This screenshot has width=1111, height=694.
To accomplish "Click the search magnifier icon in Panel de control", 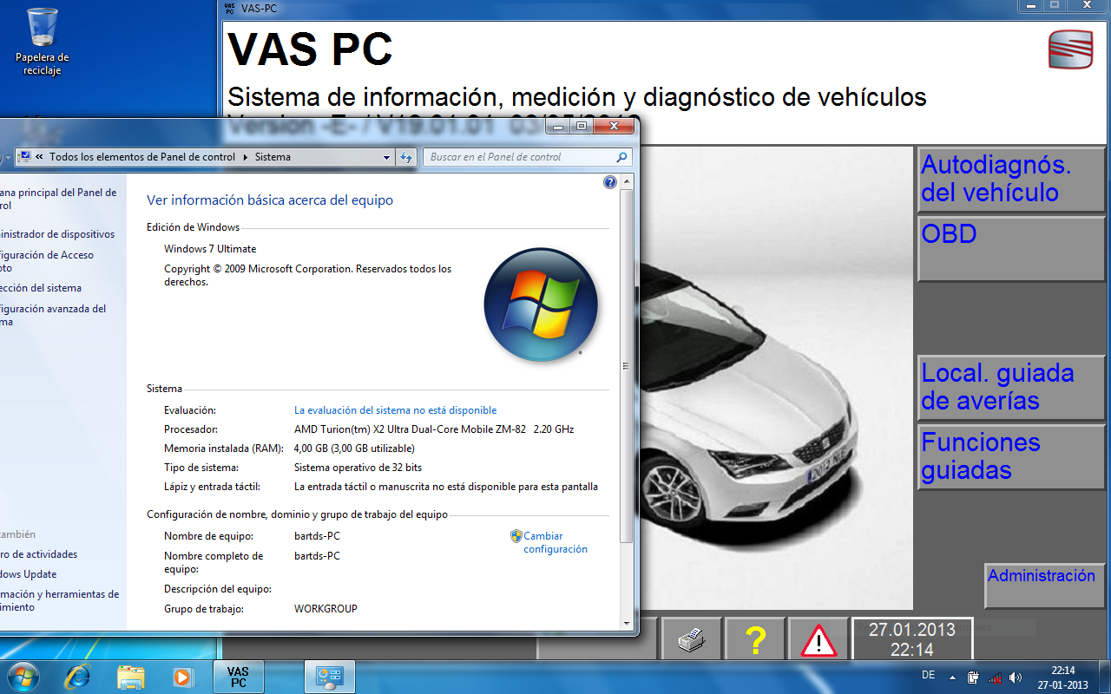I will click(621, 157).
